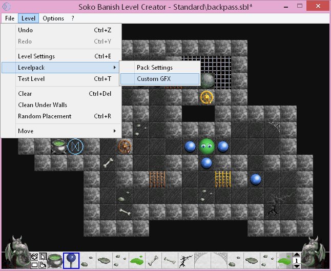The height and width of the screenshot is (271, 331).
Task: Pick the flat stone tile left of the first slime tile
Action: click(104, 261)
